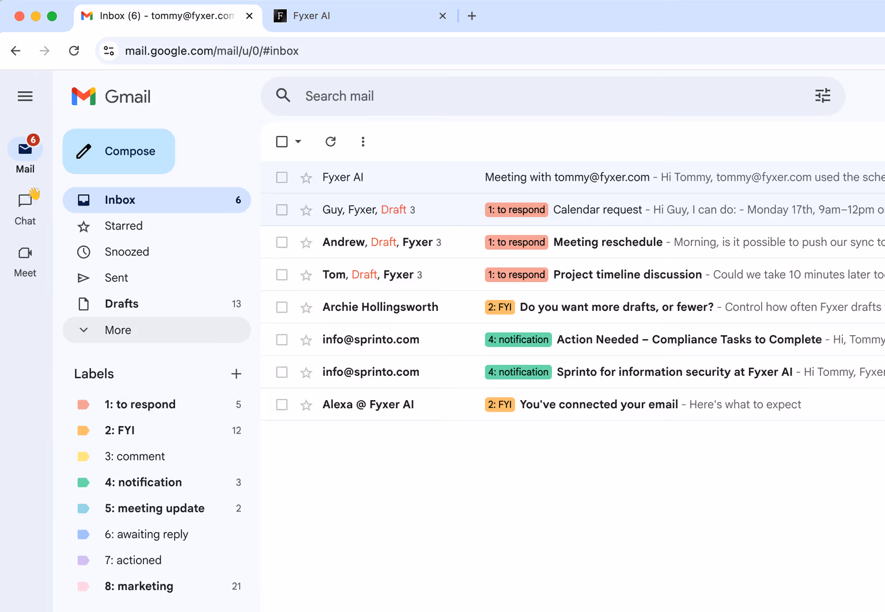Click the Gmail logo
This screenshot has height=612, width=885.
111,96
